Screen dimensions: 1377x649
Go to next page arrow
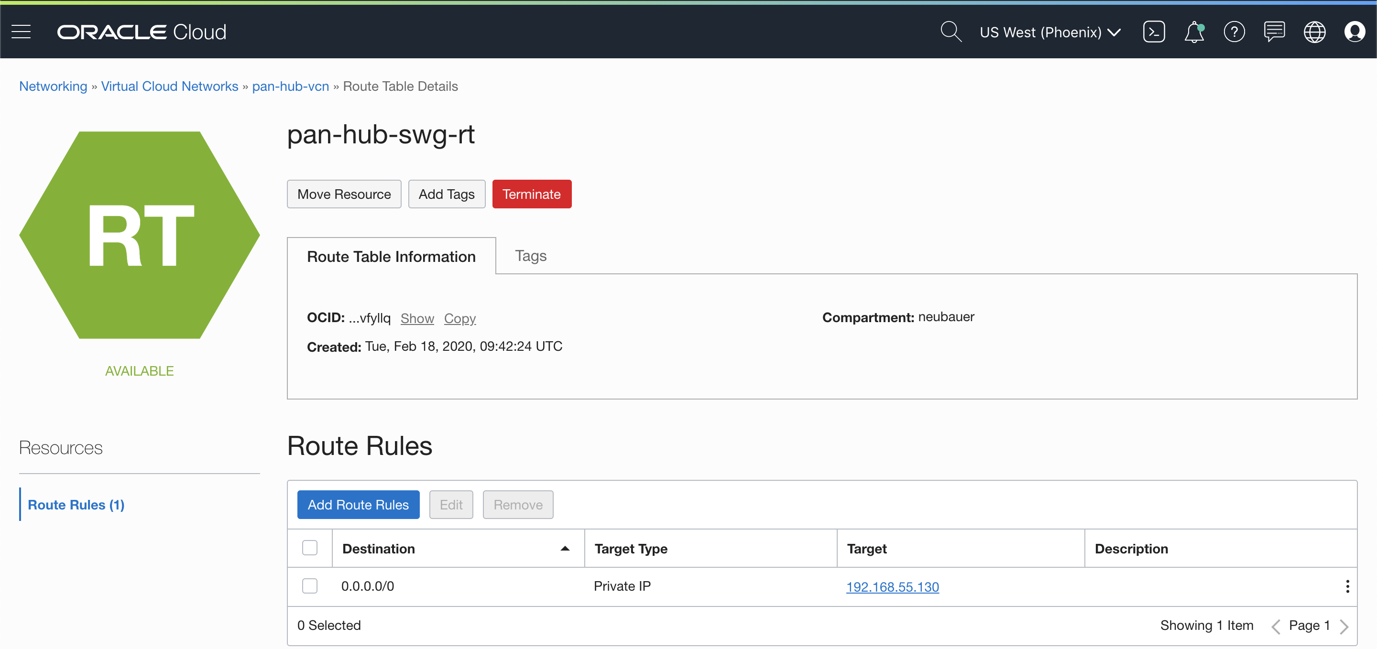click(x=1344, y=626)
